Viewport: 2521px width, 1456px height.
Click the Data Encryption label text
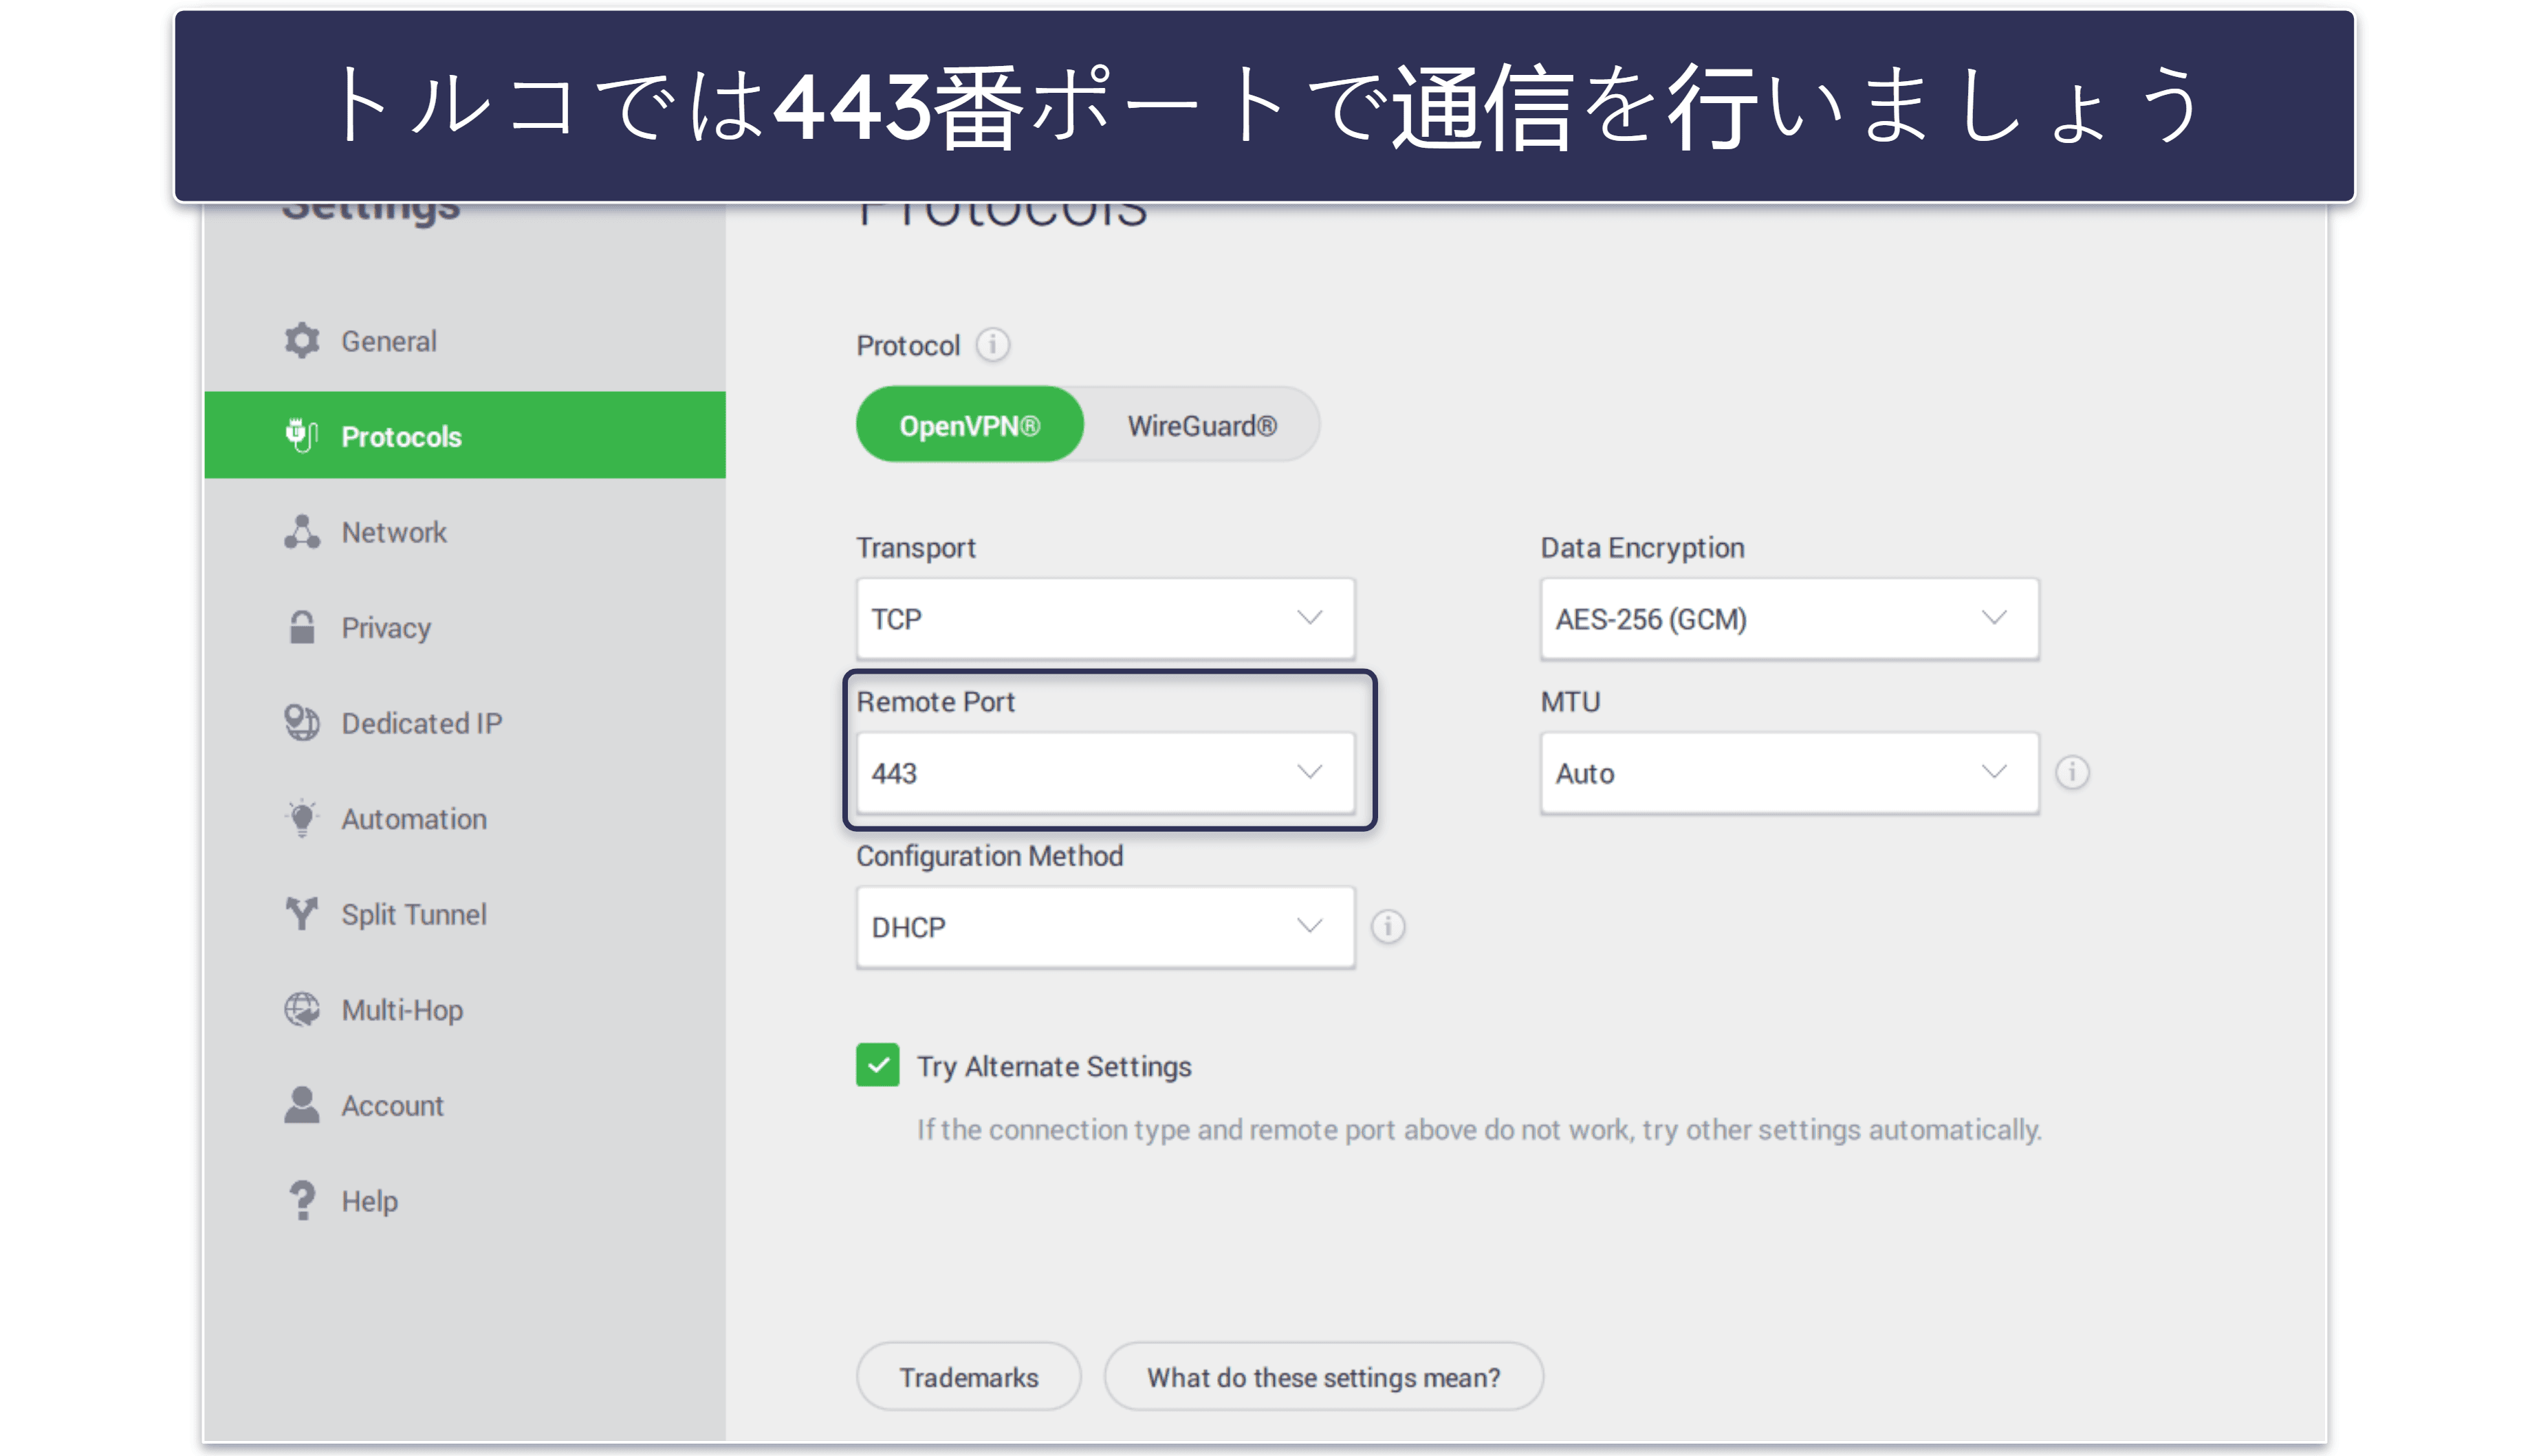(x=1642, y=548)
